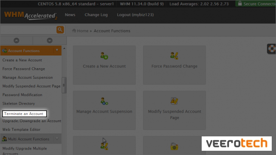Open Modify/Upgrade Multiple Accounts in sidebar
Image resolution: width=276 pixels, height=155 pixels.
point(25,151)
